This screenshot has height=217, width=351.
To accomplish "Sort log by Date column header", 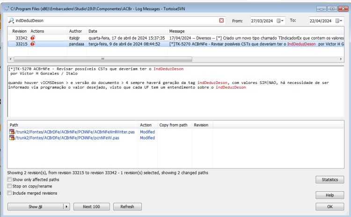I will [127, 31].
